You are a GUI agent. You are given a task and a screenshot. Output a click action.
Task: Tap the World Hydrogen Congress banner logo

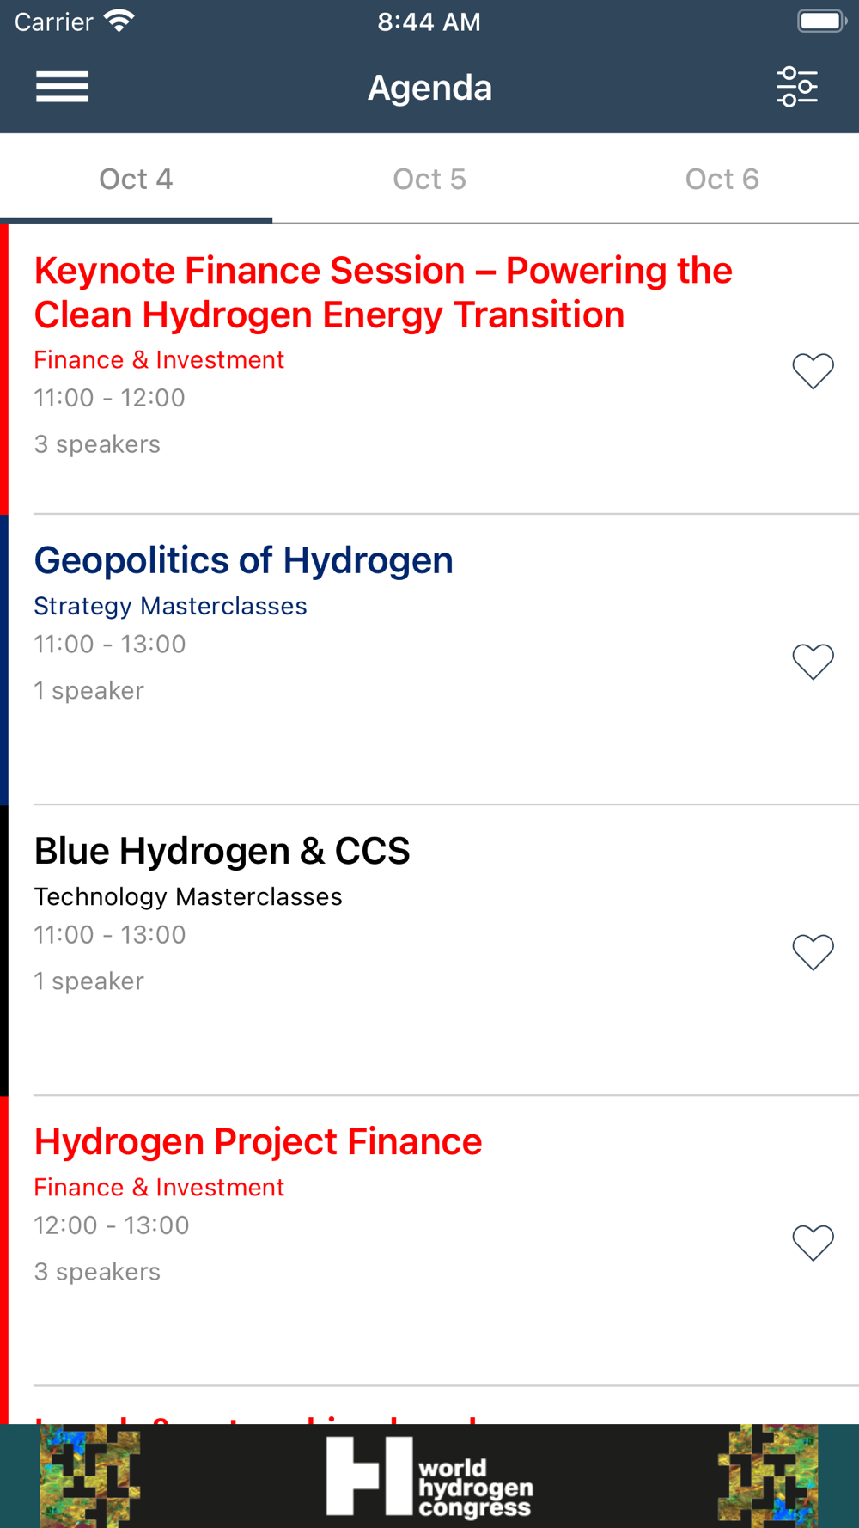pos(429,1476)
